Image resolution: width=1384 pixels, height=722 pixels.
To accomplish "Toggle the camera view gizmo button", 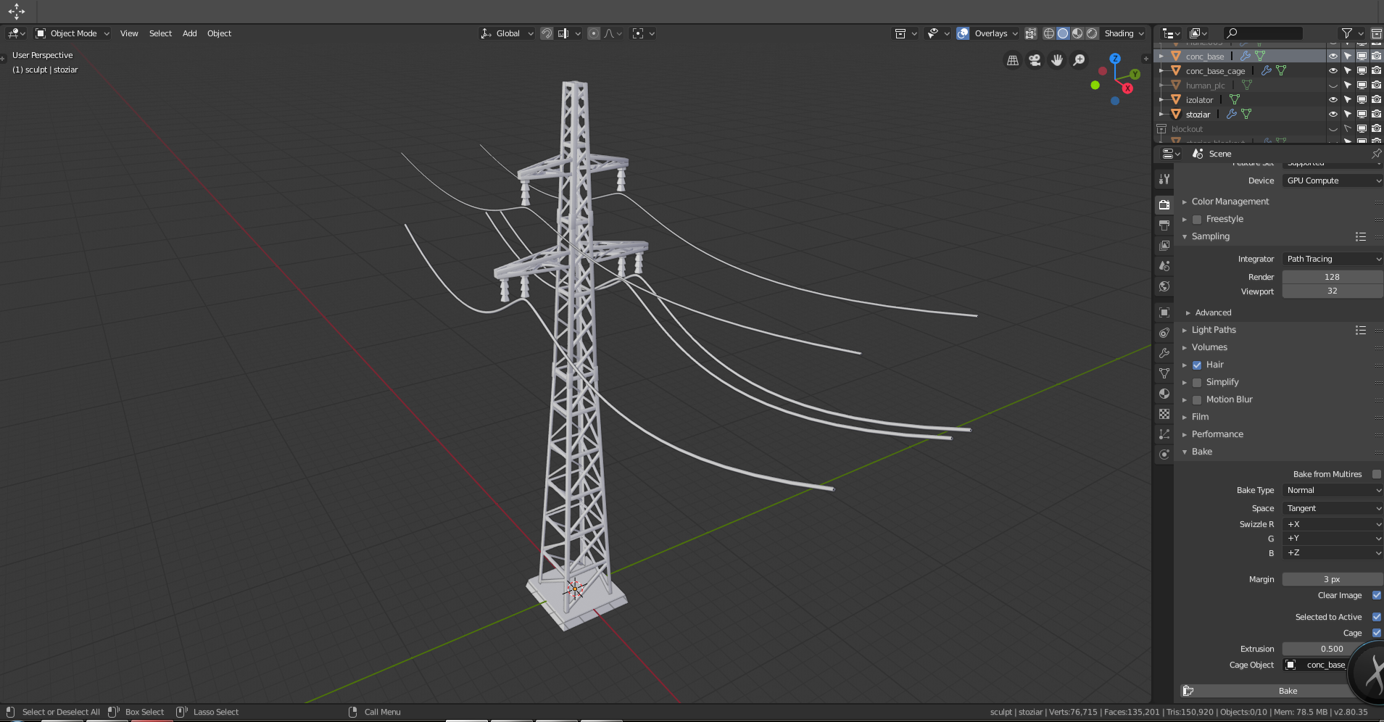I will tap(1035, 60).
